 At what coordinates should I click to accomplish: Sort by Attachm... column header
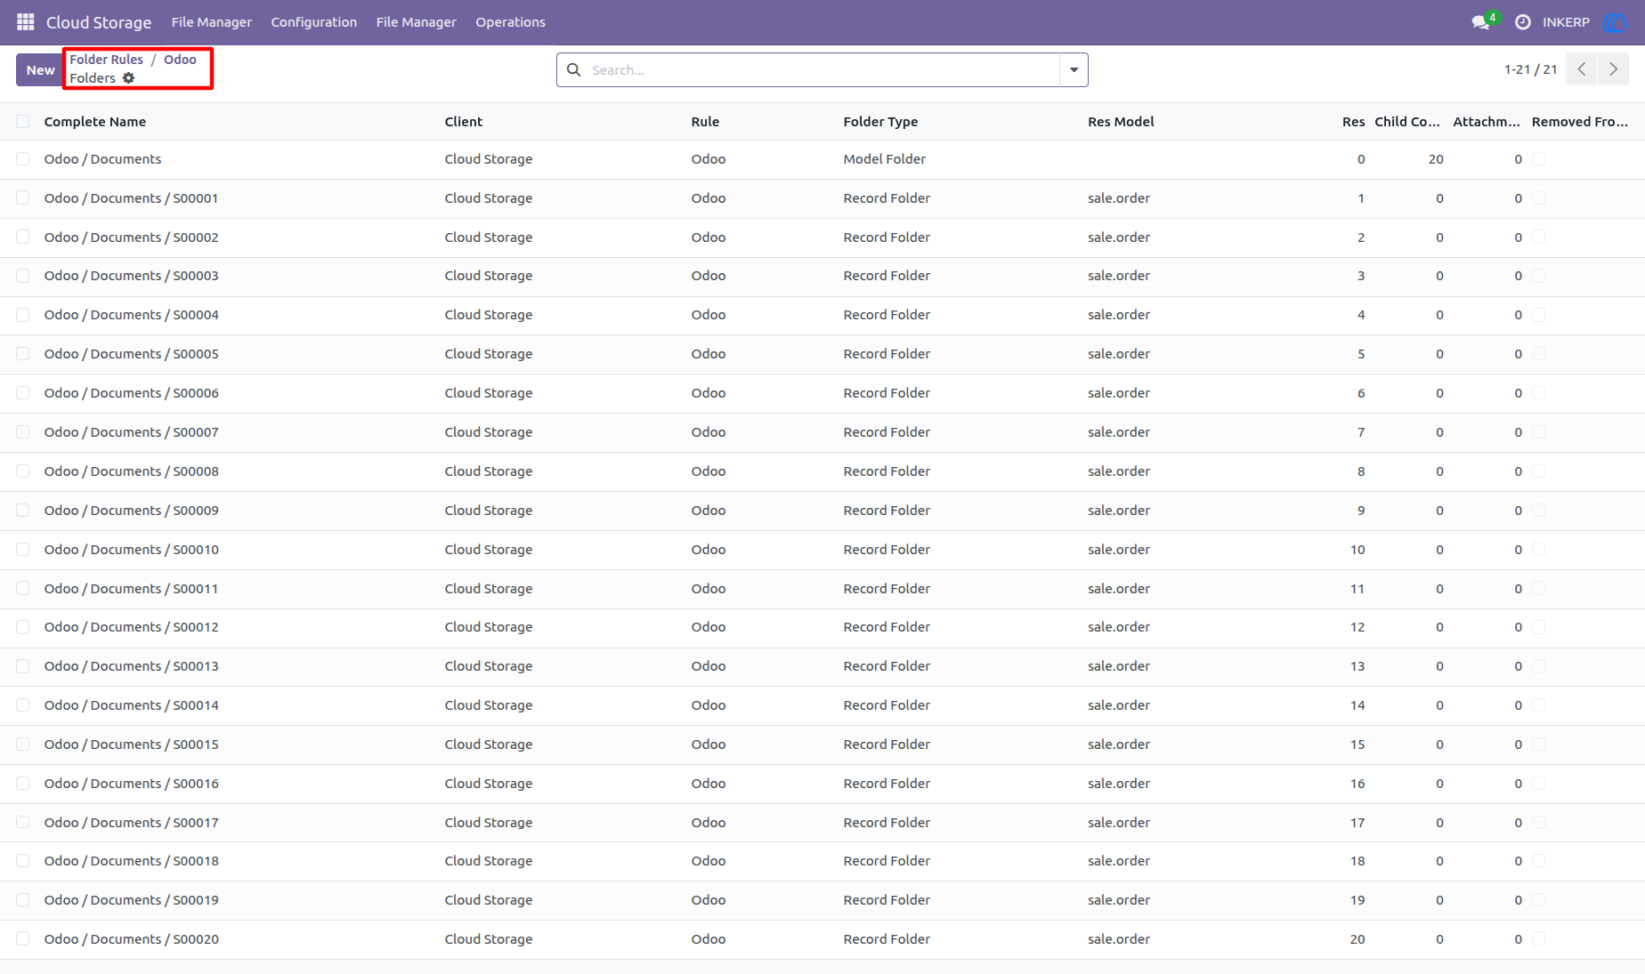[1487, 122]
